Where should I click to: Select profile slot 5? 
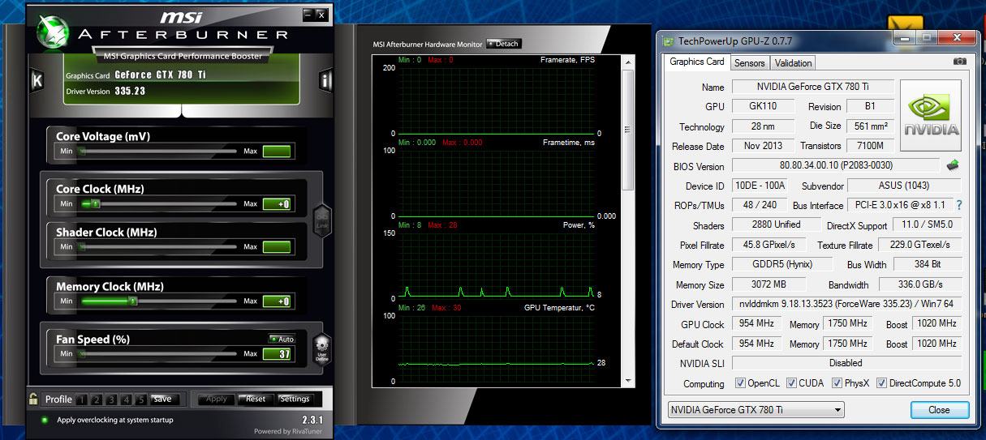point(141,399)
